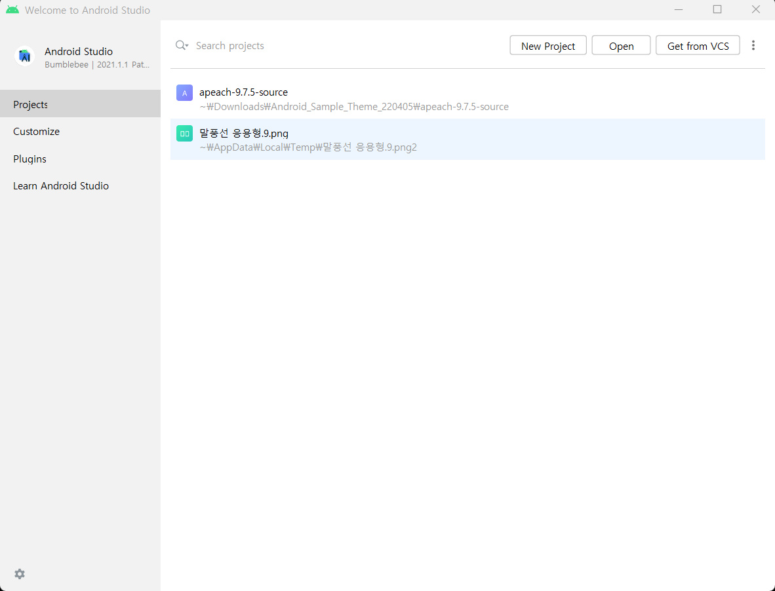The height and width of the screenshot is (591, 775).
Task: Click the purple A project icon
Action: pyautogui.click(x=184, y=93)
